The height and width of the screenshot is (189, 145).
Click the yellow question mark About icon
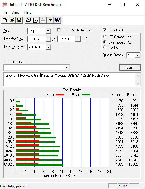(50, 20)
